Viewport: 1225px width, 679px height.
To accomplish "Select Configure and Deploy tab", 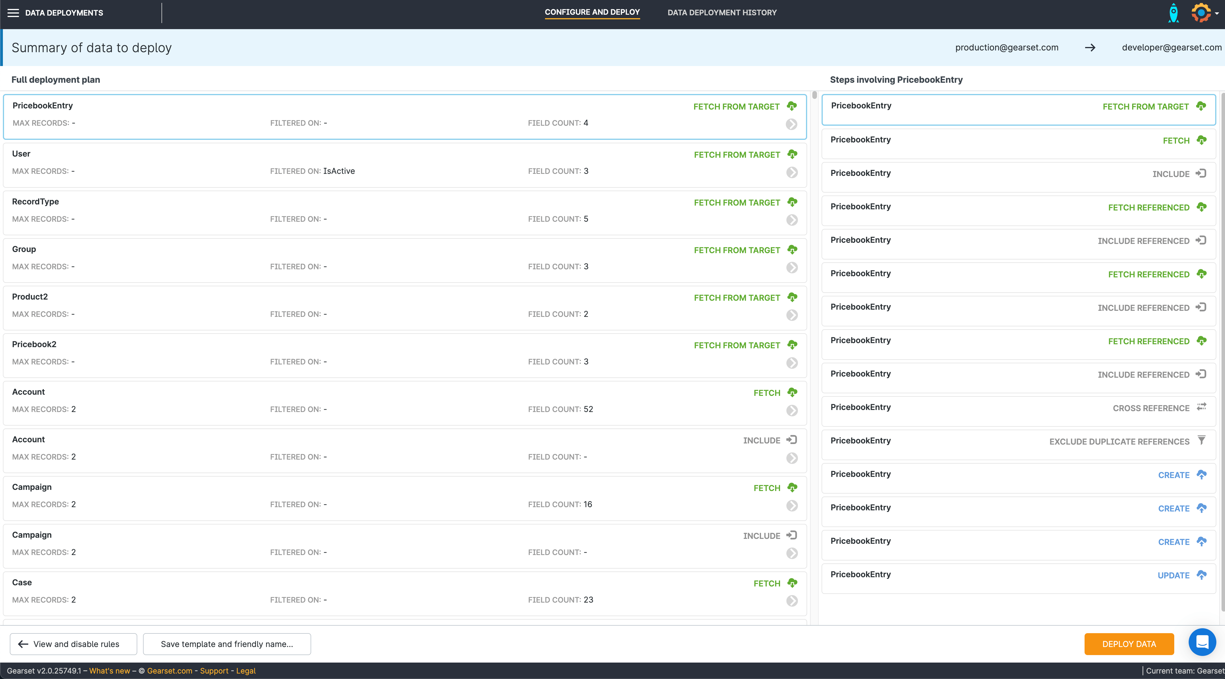I will (592, 12).
